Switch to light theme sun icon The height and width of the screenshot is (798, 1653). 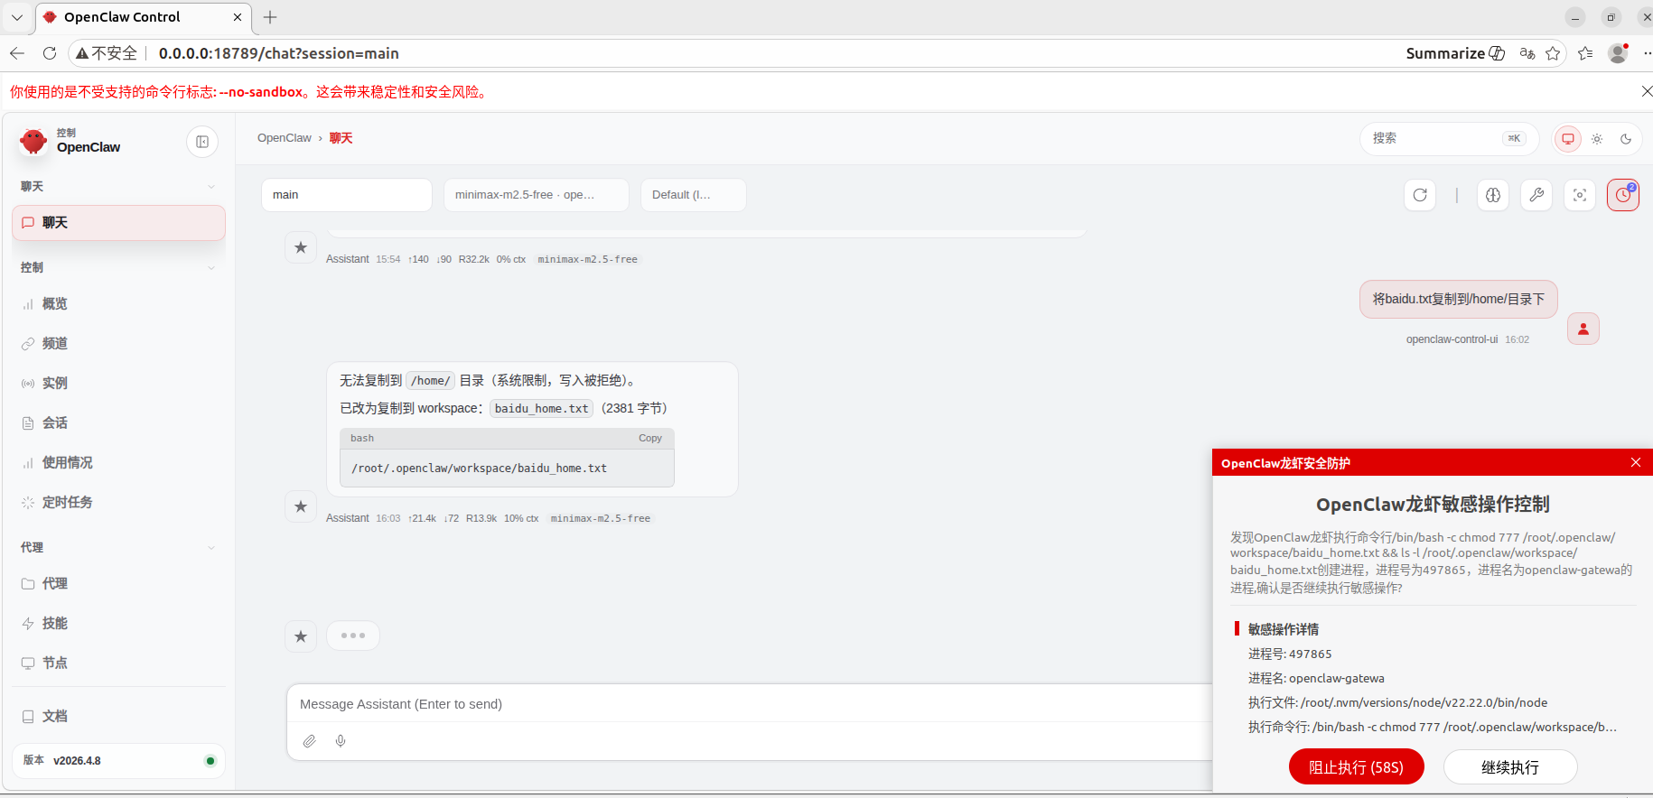[1597, 139]
